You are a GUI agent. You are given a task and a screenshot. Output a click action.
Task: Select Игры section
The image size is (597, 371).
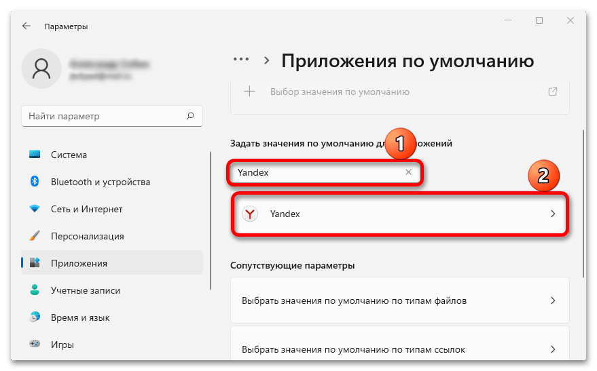pos(112,345)
